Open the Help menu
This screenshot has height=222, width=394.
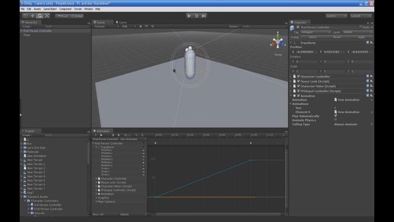98,9
